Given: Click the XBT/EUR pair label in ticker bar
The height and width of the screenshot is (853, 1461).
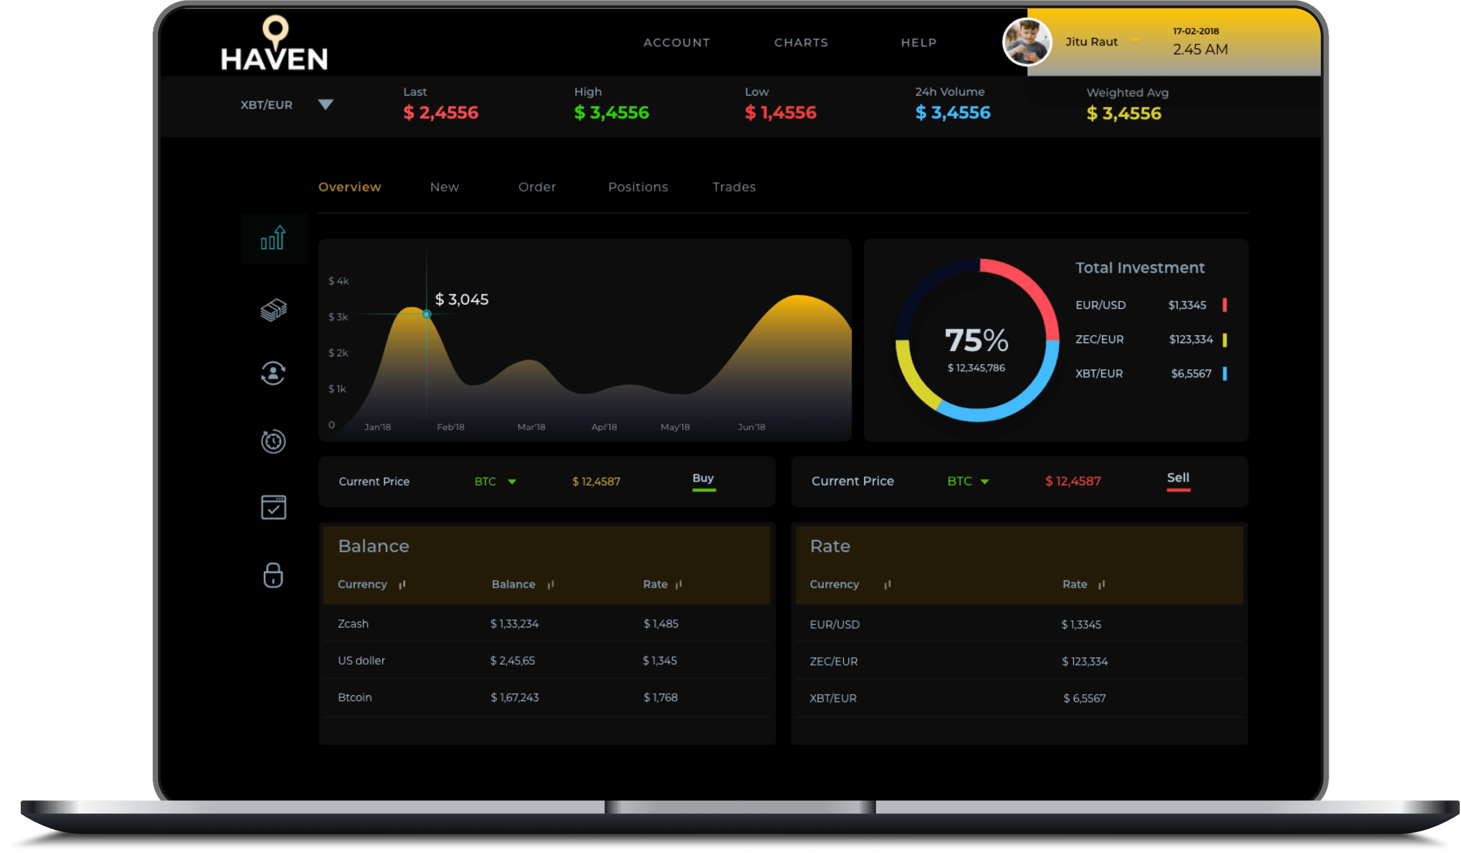Looking at the screenshot, I should (x=267, y=105).
